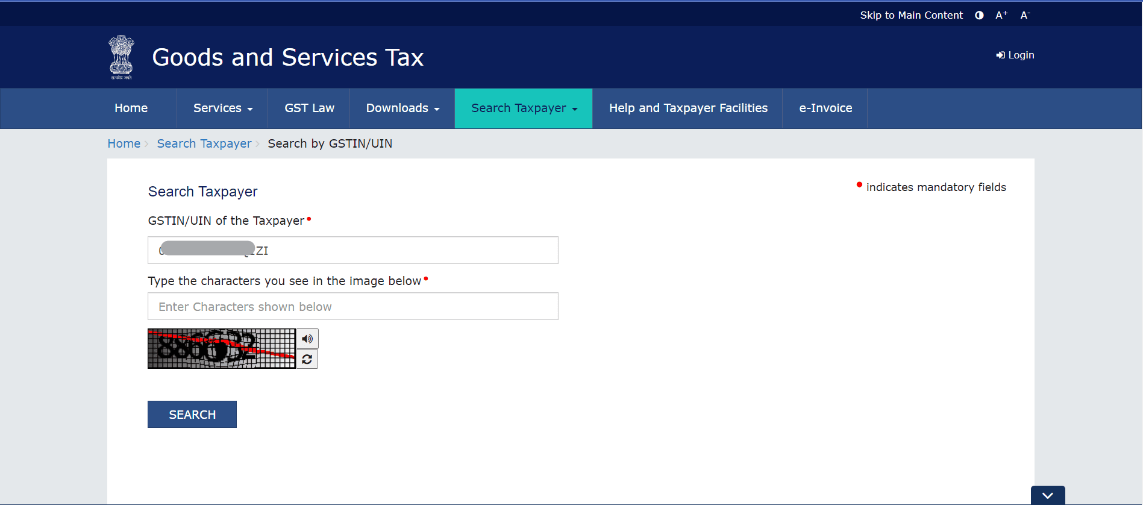
Task: Click Skip to Main Content link
Action: 911,15
